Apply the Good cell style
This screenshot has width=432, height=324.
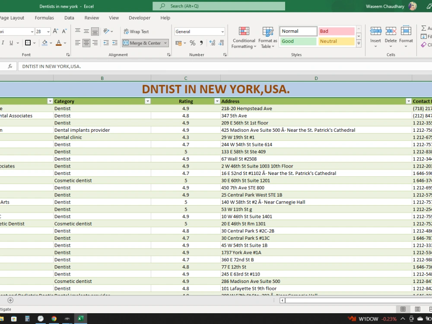click(299, 41)
